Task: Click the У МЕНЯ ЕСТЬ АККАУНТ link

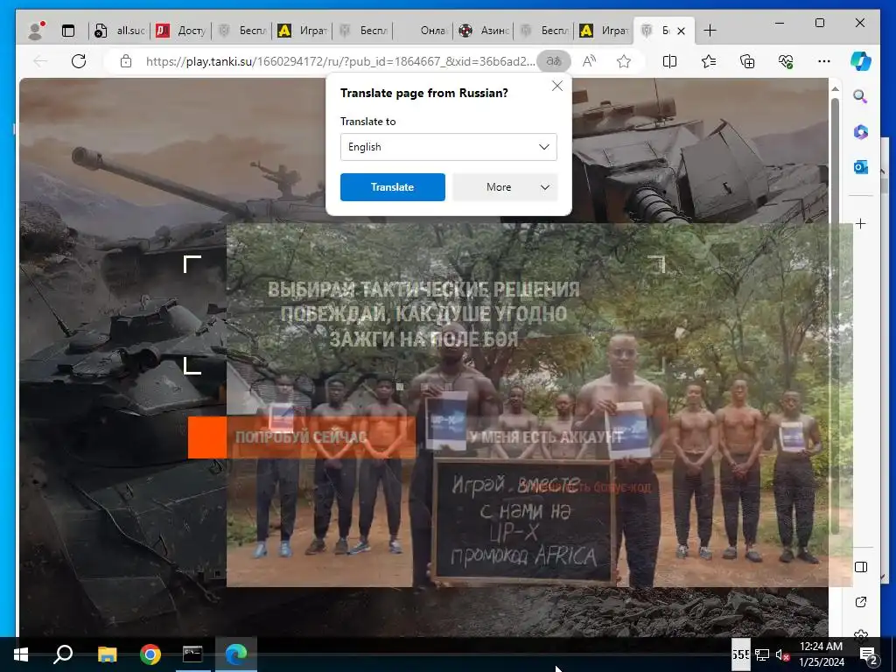Action: click(546, 437)
